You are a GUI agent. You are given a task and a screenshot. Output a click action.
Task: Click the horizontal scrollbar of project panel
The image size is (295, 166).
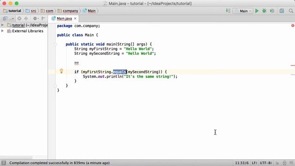pos(16,157)
